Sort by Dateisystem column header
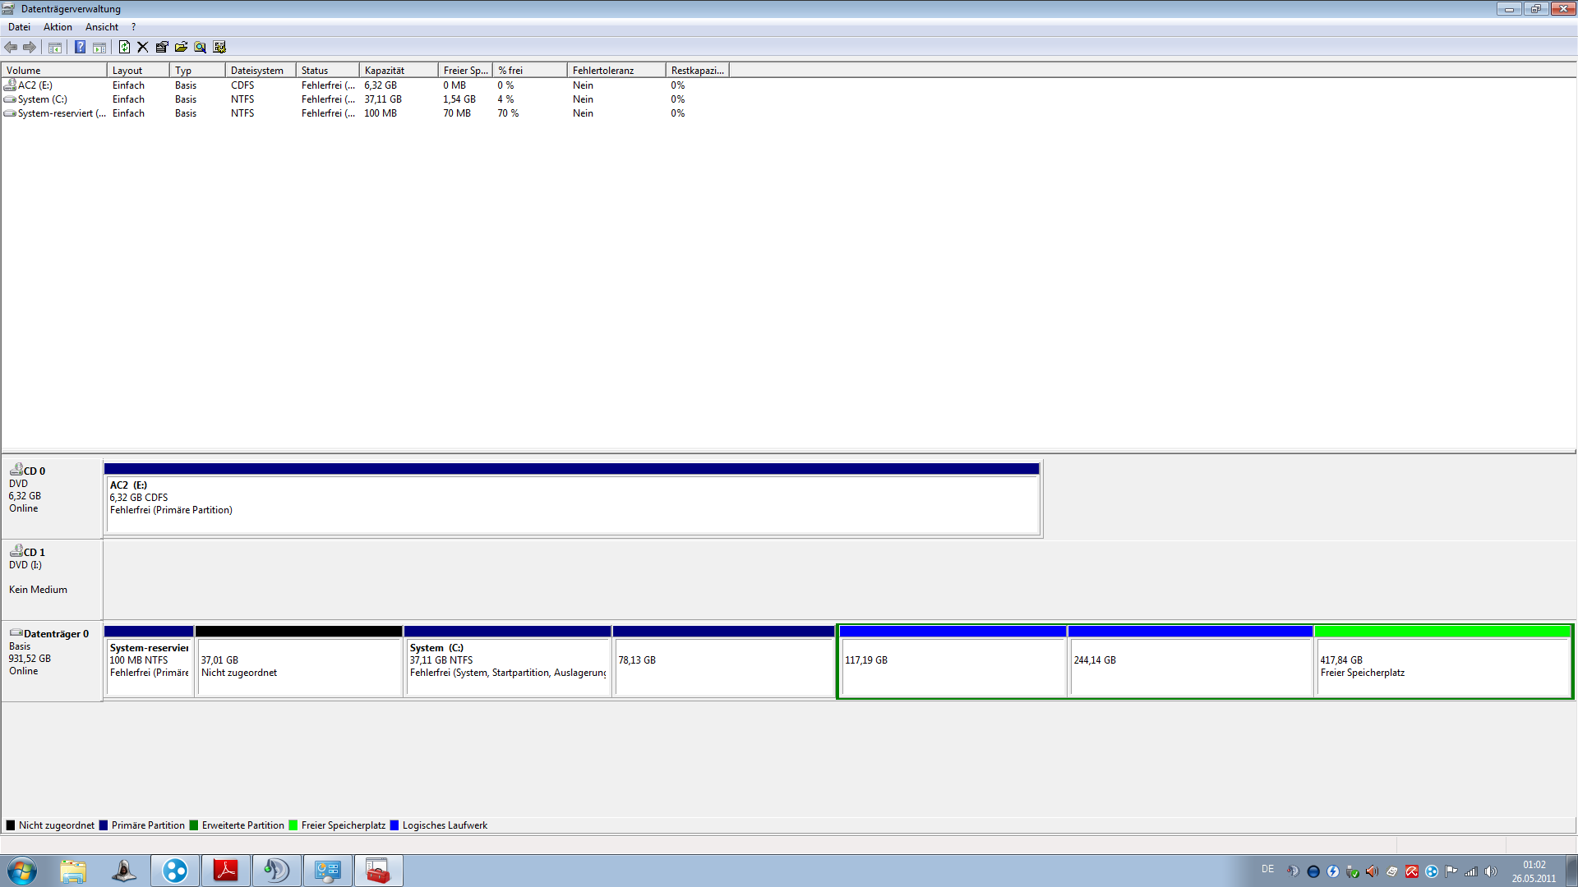This screenshot has height=887, width=1578. [x=259, y=71]
